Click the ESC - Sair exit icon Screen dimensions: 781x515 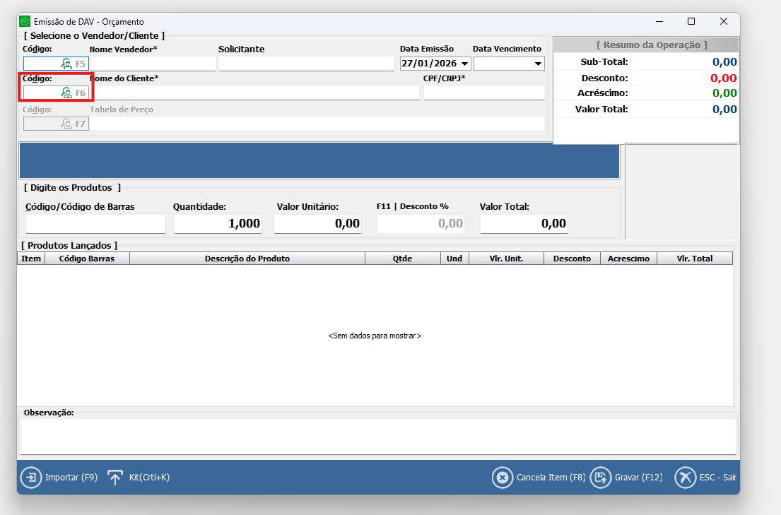(x=685, y=478)
